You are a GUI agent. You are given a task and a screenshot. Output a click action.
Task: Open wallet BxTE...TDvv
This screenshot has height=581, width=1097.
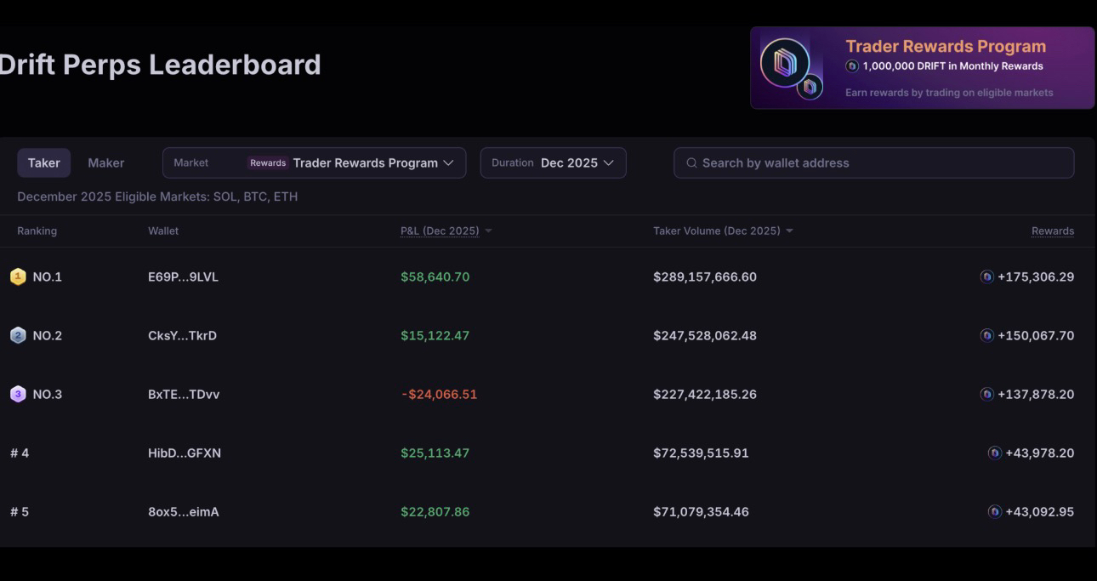[184, 394]
